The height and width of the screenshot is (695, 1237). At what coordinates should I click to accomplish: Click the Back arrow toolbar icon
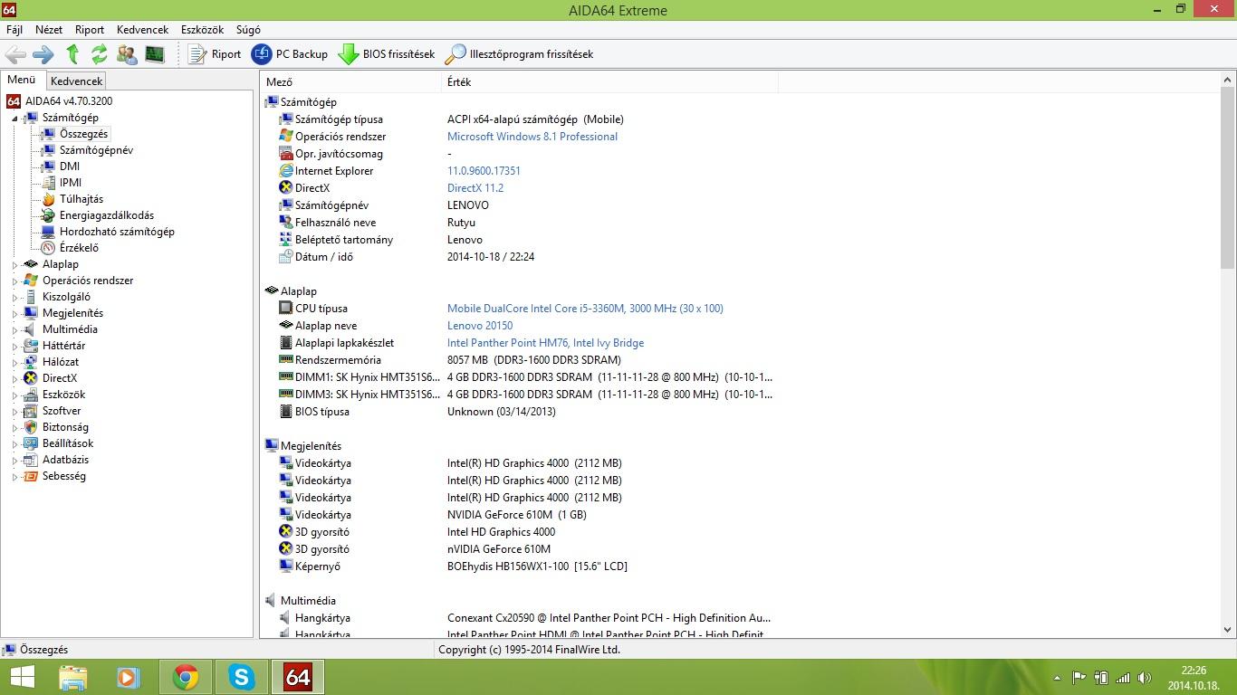click(15, 54)
